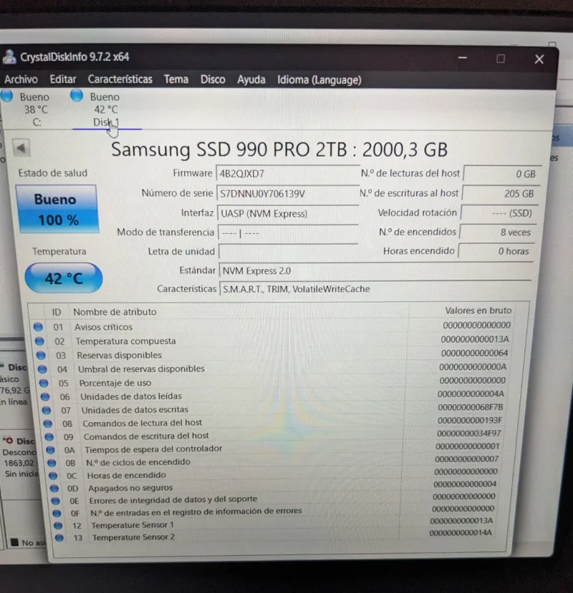Click the blue health dot on C: tab

coord(7,96)
